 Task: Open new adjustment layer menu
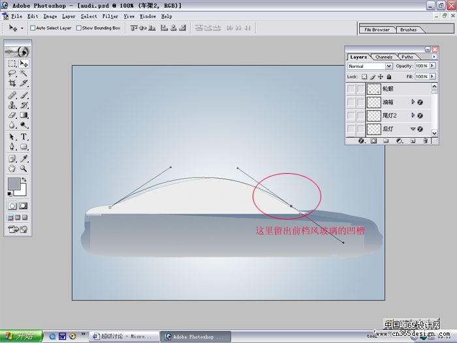coord(400,141)
